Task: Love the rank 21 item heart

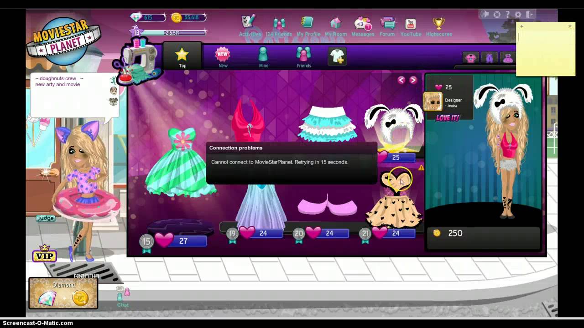Action: 380,233
